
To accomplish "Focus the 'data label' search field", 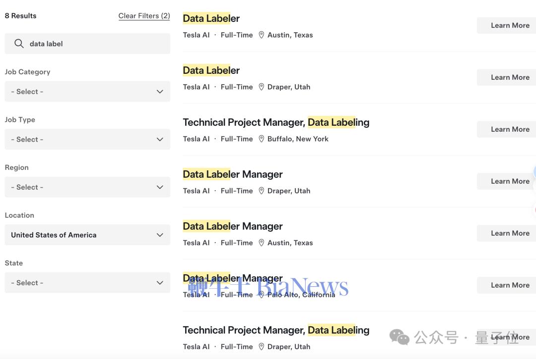I will [87, 44].
